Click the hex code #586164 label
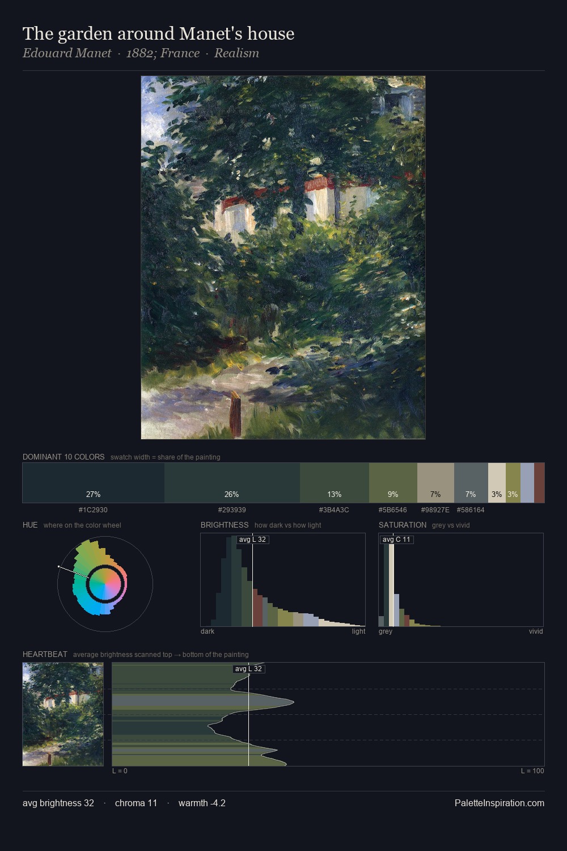The image size is (567, 851). (x=471, y=510)
